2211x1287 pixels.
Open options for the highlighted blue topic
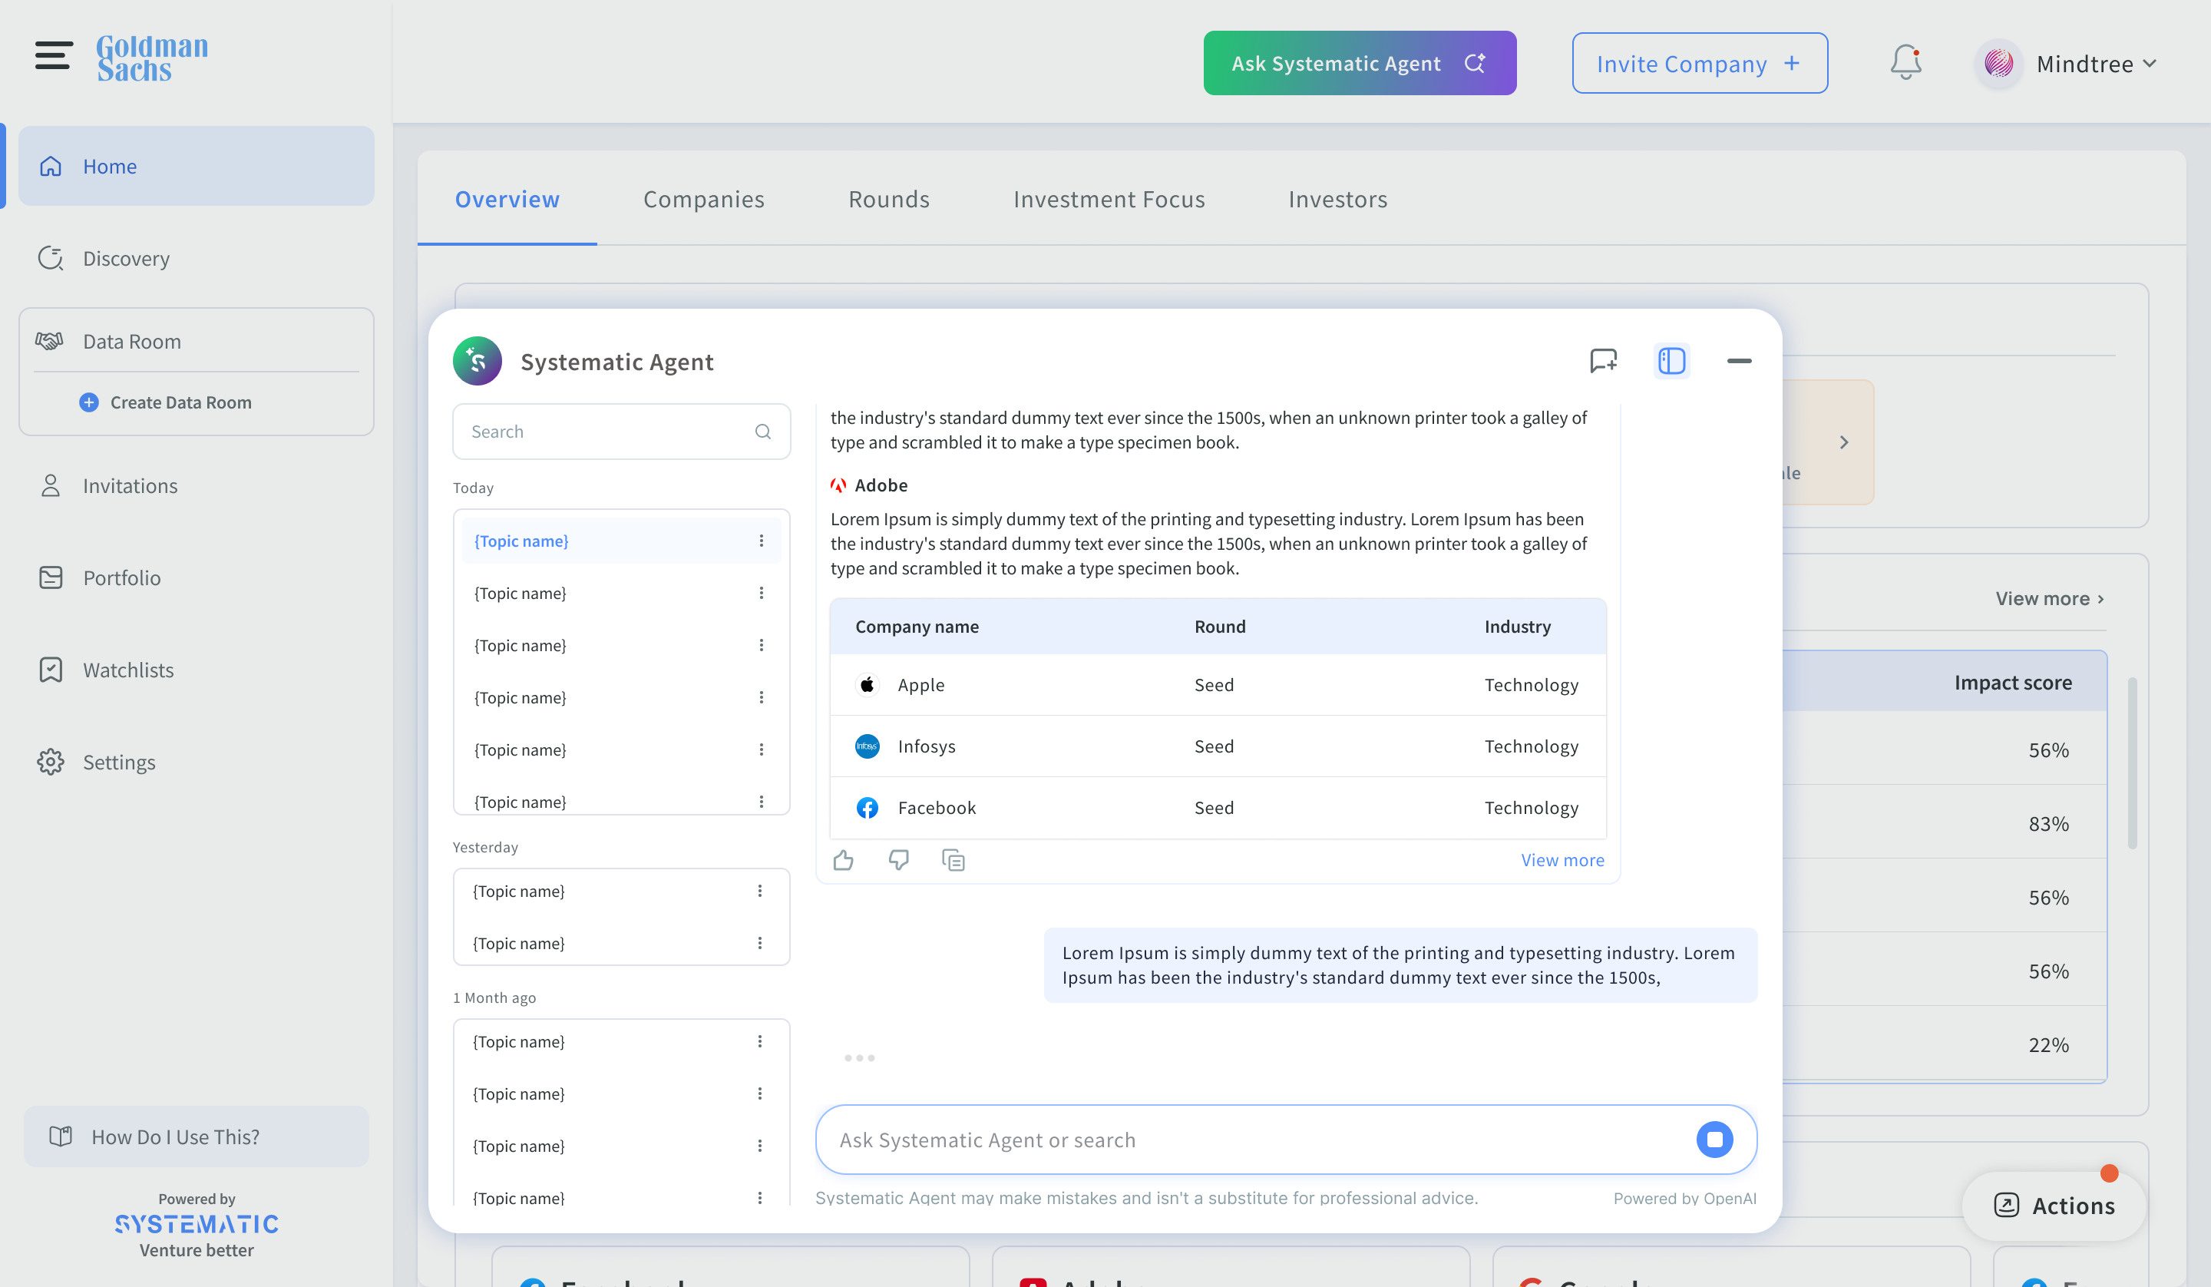click(762, 541)
